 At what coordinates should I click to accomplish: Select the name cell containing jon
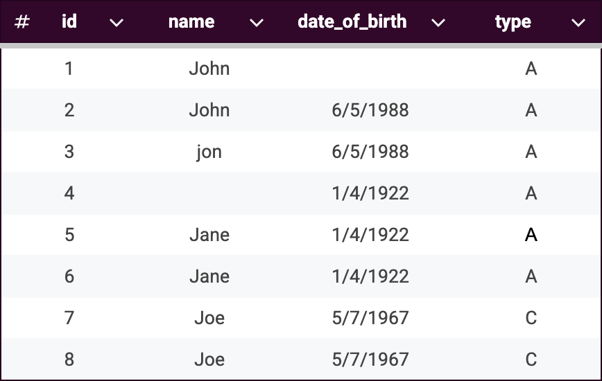coord(209,152)
